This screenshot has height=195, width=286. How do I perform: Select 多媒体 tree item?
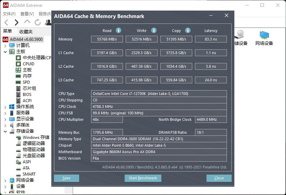click(23, 125)
